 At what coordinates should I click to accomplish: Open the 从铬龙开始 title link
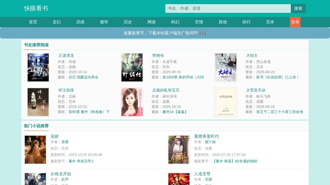tap(61, 174)
